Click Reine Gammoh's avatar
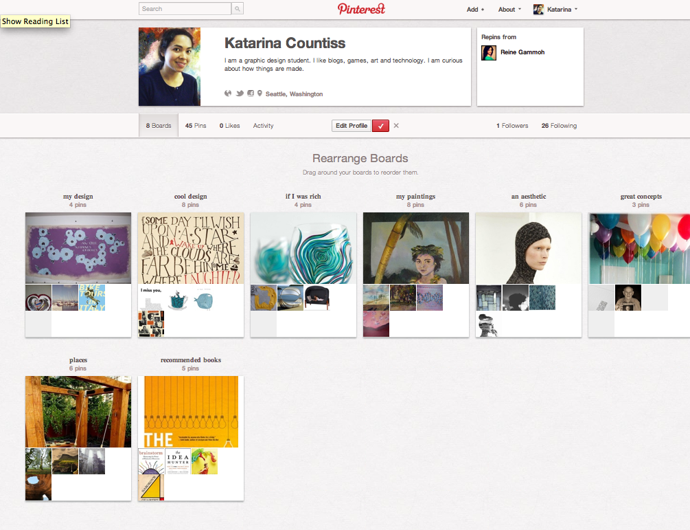The height and width of the screenshot is (530, 690). [x=489, y=53]
